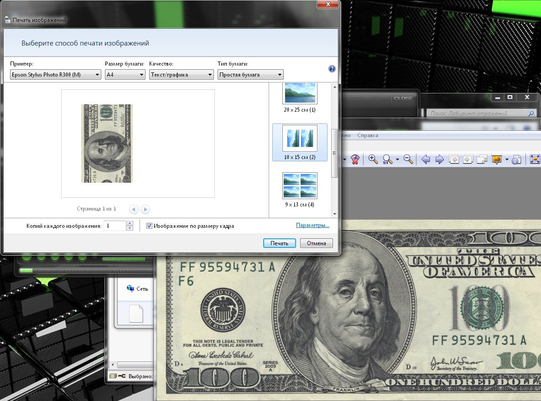Open the Принтер dropdown Epson Stylus Photo R300
Viewport: 541px width, 401px height.
pyautogui.click(x=55, y=74)
